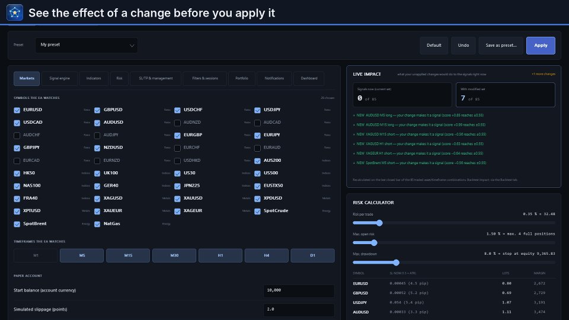The image size is (569, 320).
Task: Click the 'With modified set' counter card
Action: point(505,95)
